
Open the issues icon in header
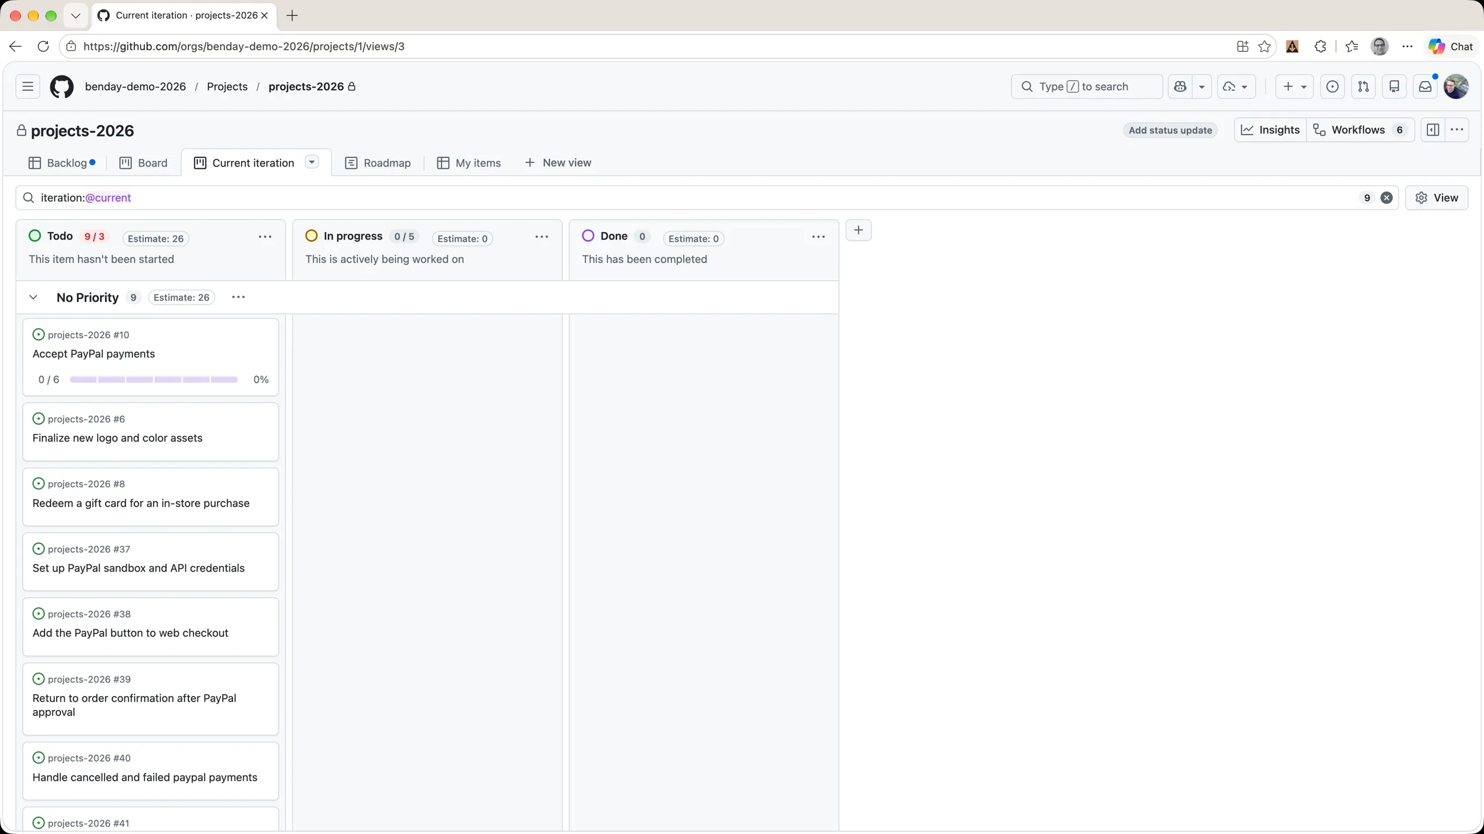pyautogui.click(x=1333, y=86)
